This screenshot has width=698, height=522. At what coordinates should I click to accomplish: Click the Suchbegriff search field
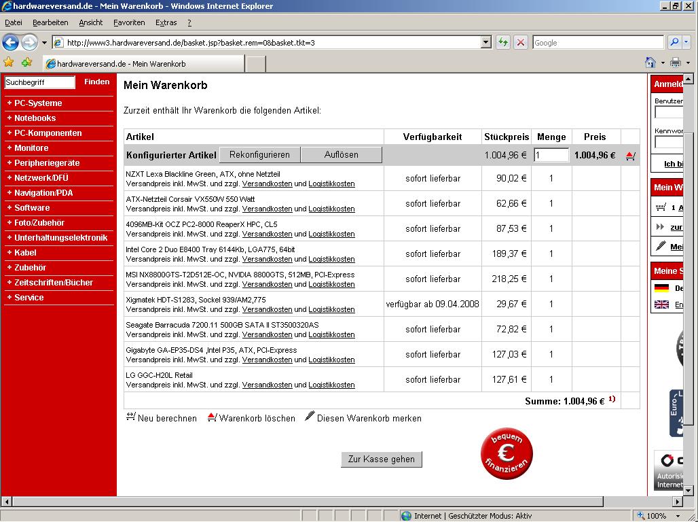point(39,82)
